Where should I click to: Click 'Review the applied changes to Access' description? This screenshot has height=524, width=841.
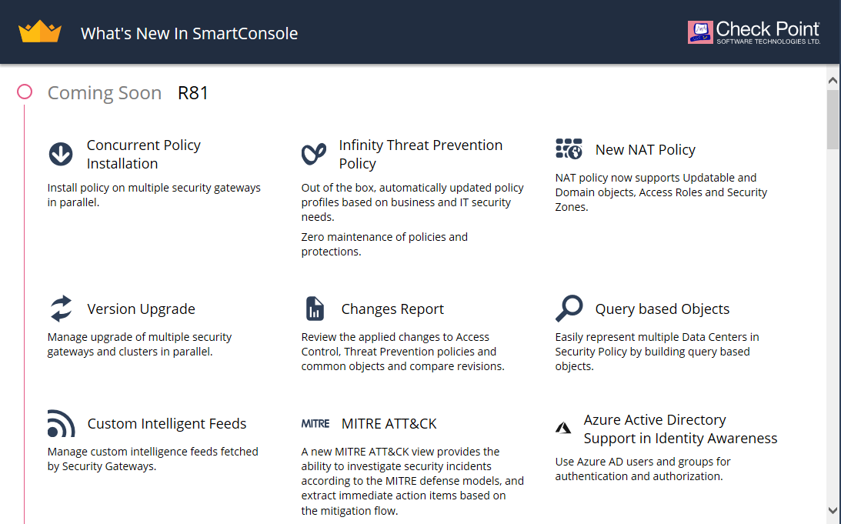[x=402, y=352]
